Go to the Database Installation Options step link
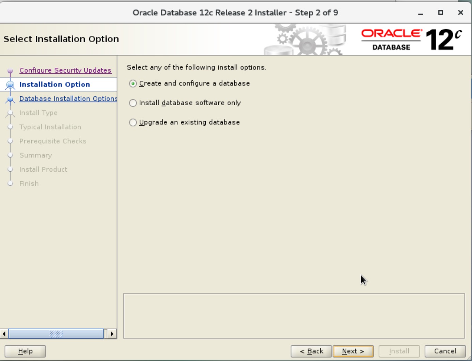Screen dimensions: 472x361 [68, 98]
